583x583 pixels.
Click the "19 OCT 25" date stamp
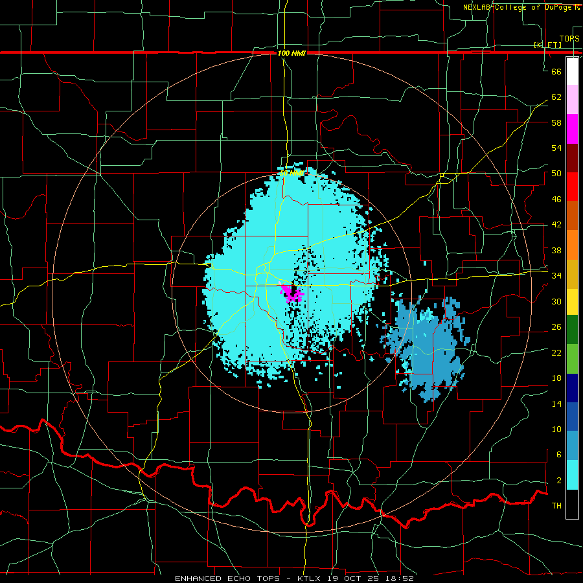355,578
